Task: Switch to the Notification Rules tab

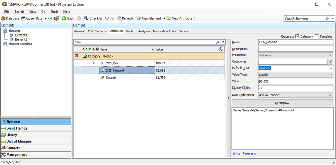Action: click(x=165, y=31)
